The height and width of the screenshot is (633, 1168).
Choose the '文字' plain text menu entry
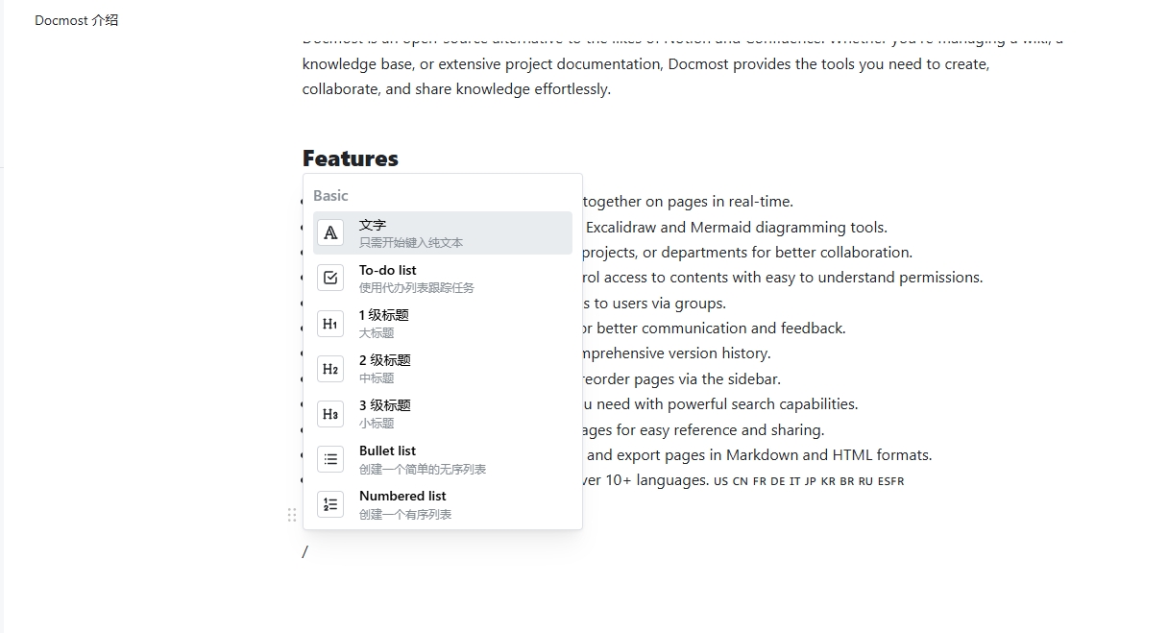[373, 225]
